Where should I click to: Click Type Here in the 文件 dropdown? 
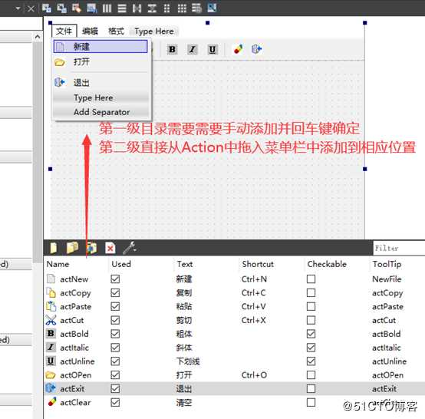[x=100, y=97]
